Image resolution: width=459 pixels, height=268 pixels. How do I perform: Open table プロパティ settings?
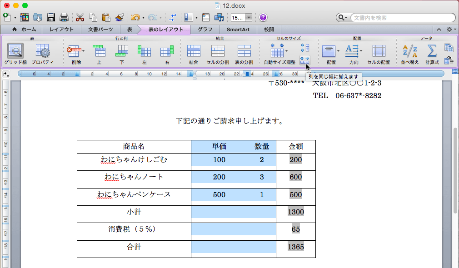(x=43, y=51)
